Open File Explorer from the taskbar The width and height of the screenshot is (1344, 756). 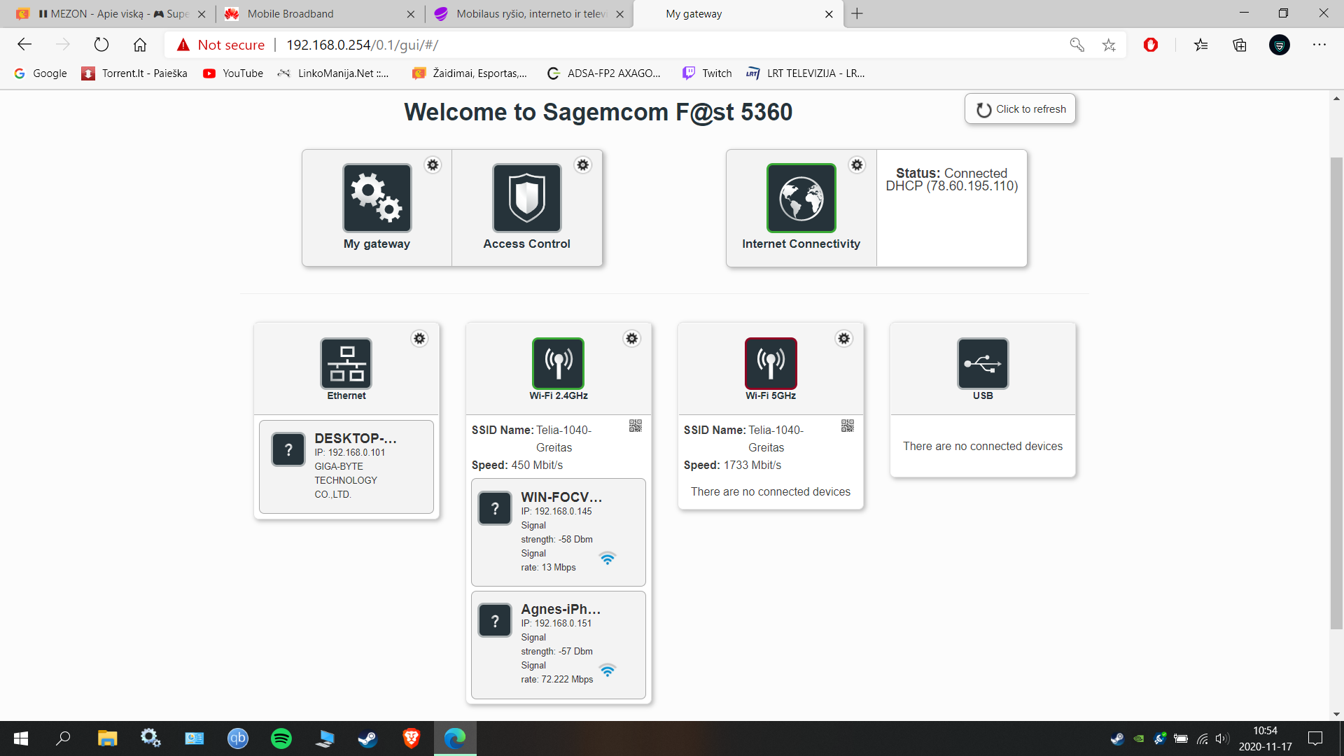[x=107, y=738]
